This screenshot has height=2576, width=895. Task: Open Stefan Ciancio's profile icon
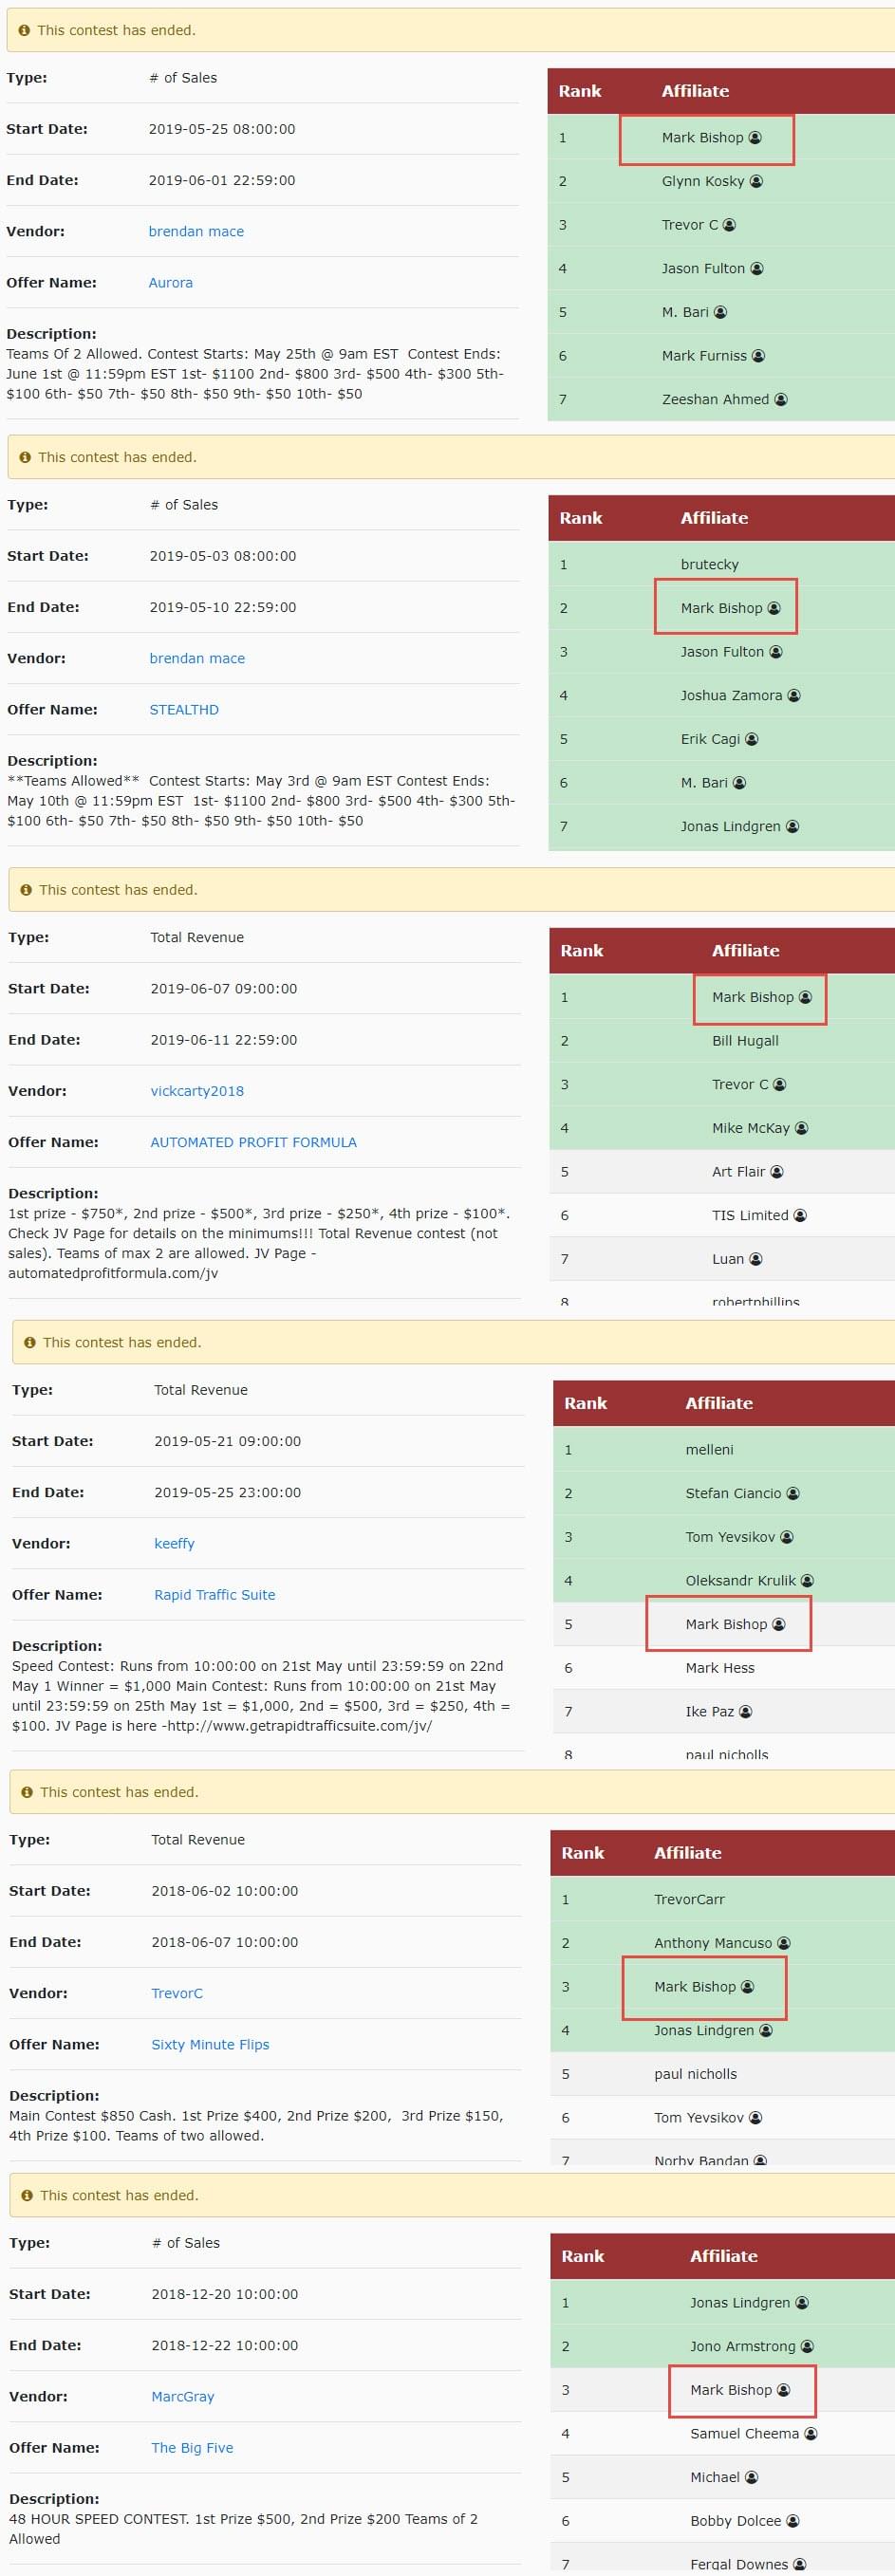793,1493
